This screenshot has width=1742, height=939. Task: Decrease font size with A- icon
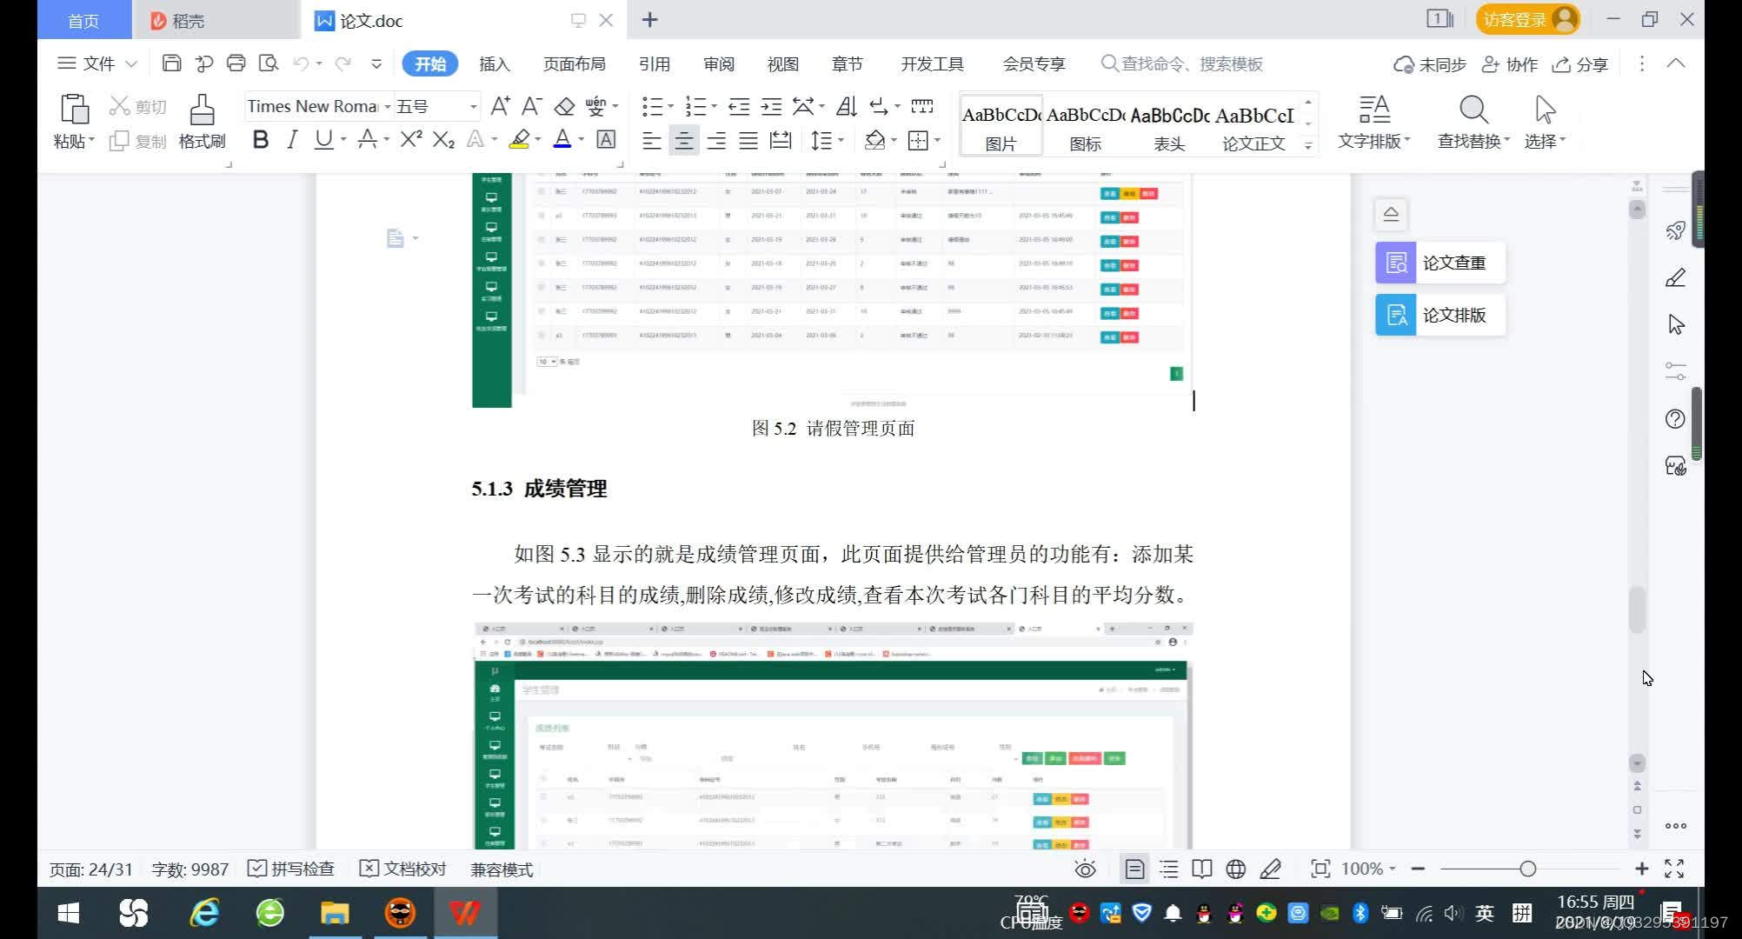click(531, 106)
